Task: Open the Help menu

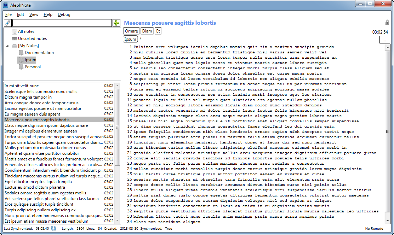Action: tap(48, 14)
